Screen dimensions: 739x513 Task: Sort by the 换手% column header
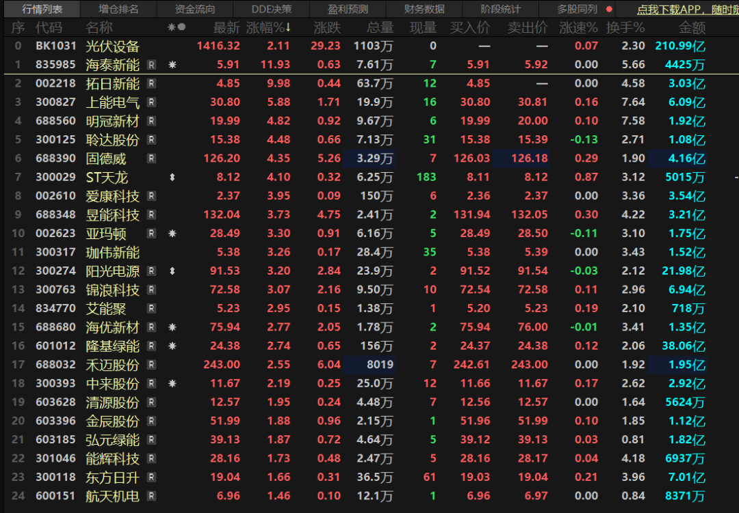(625, 28)
